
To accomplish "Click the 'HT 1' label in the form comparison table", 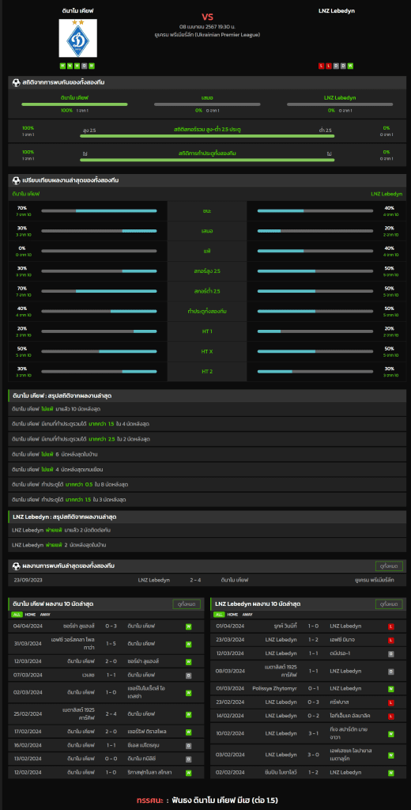I will pyautogui.click(x=207, y=331).
